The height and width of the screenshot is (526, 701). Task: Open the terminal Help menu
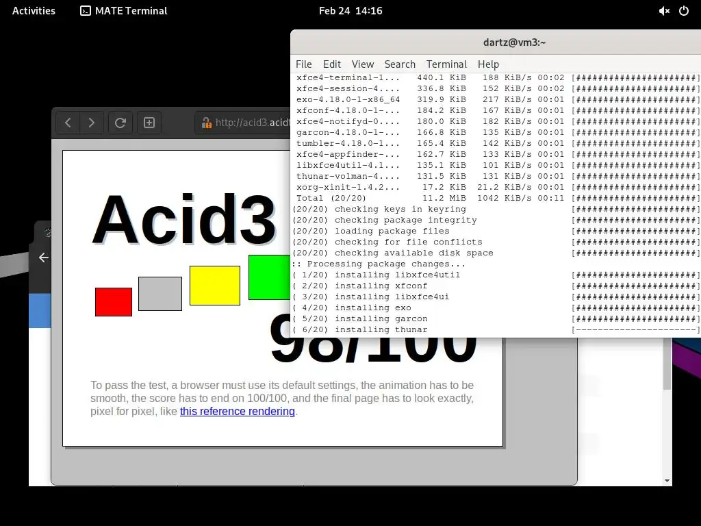(488, 64)
